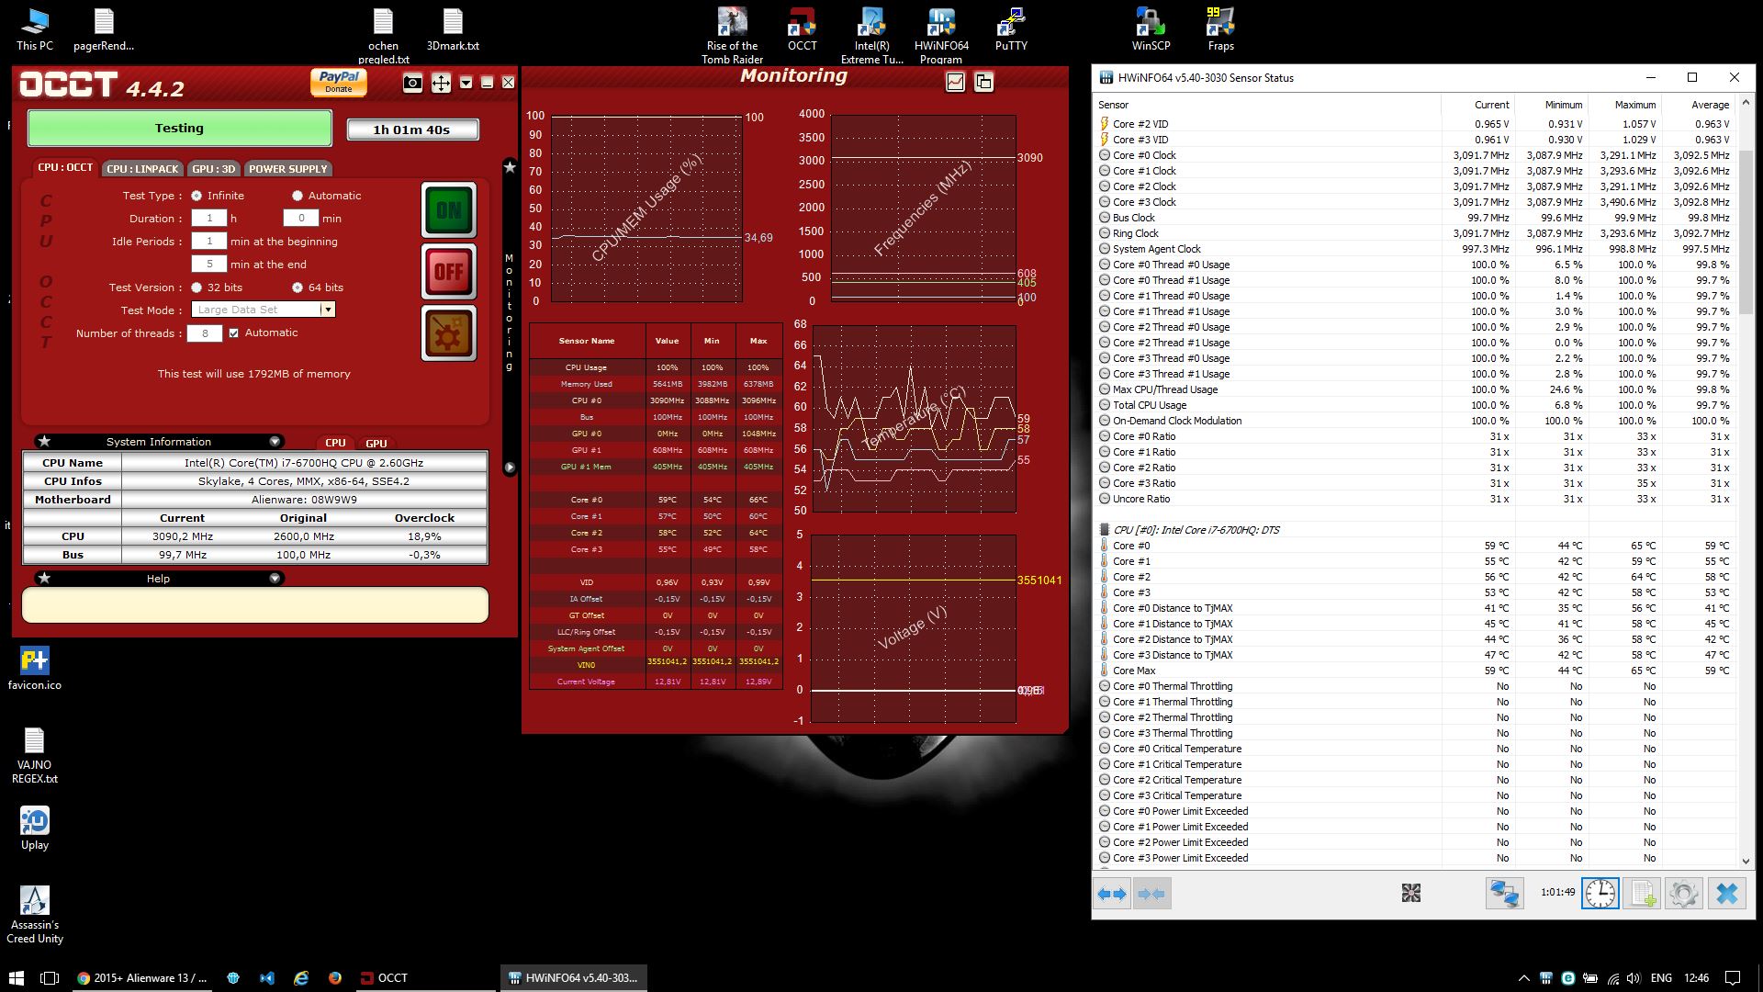Select the Core #0 Clock sensor row
1763x992 pixels.
pyautogui.click(x=1414, y=155)
